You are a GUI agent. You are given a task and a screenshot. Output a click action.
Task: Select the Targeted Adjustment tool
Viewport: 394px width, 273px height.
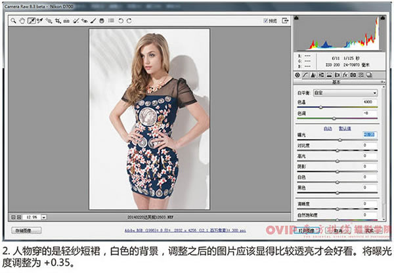[x=49, y=20]
